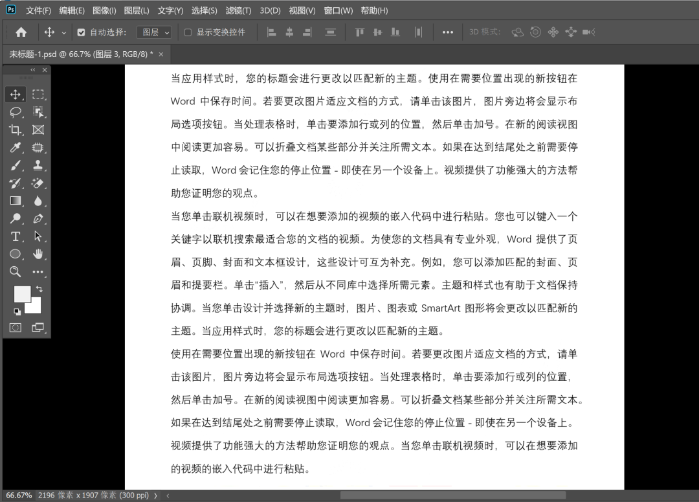Choose the Brush tool
The image size is (699, 502).
16,165
